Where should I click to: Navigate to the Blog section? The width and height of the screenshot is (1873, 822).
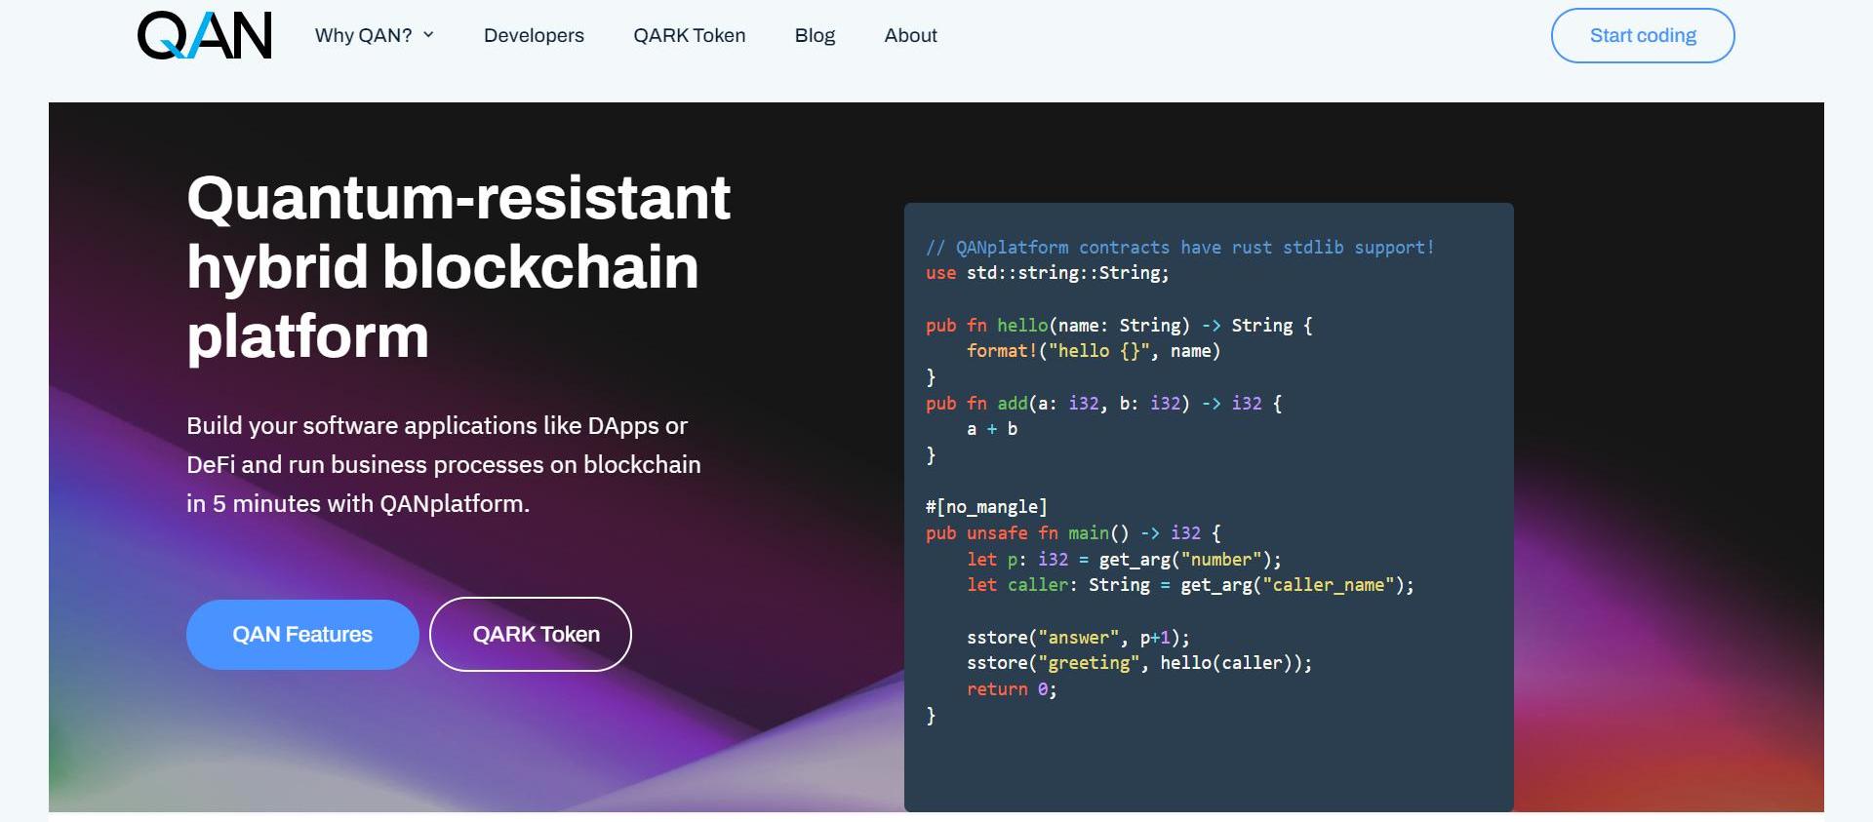tap(815, 36)
